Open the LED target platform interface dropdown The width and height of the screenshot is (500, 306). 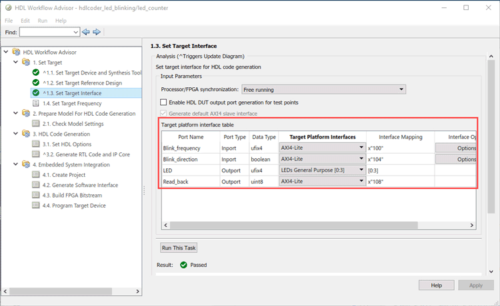coord(361,170)
